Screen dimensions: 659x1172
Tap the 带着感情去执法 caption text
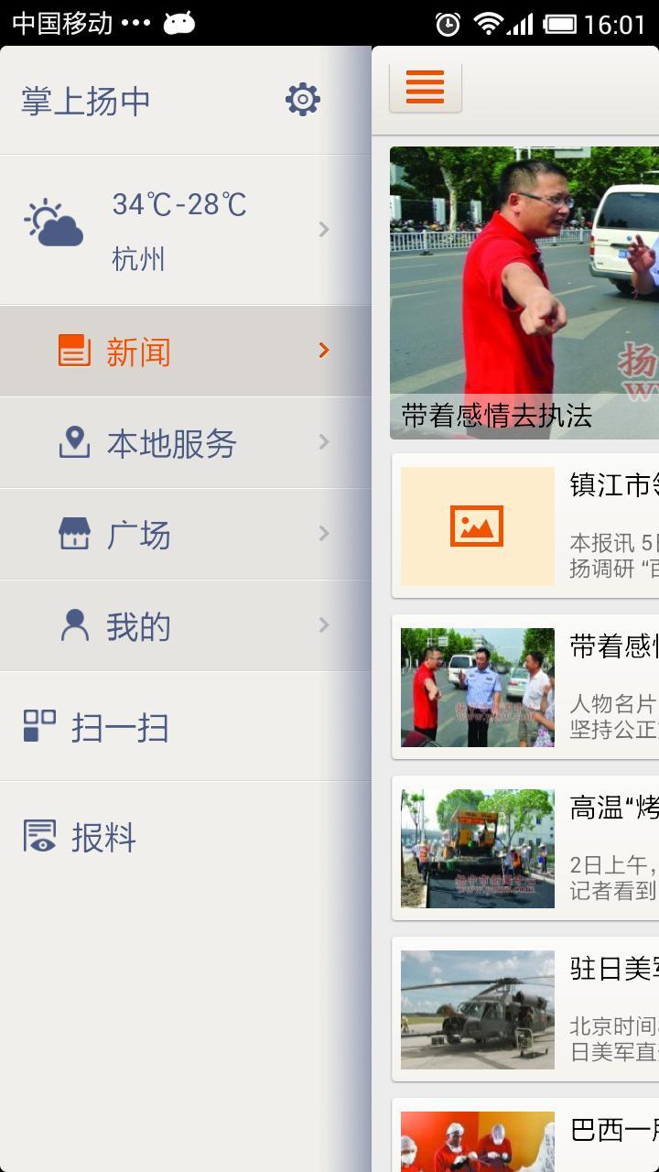[497, 416]
